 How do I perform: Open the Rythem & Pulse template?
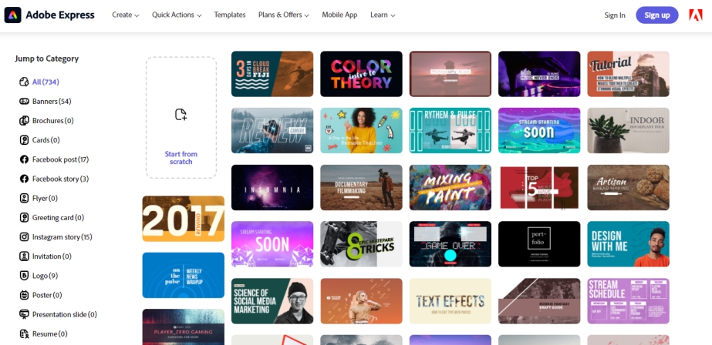450,131
